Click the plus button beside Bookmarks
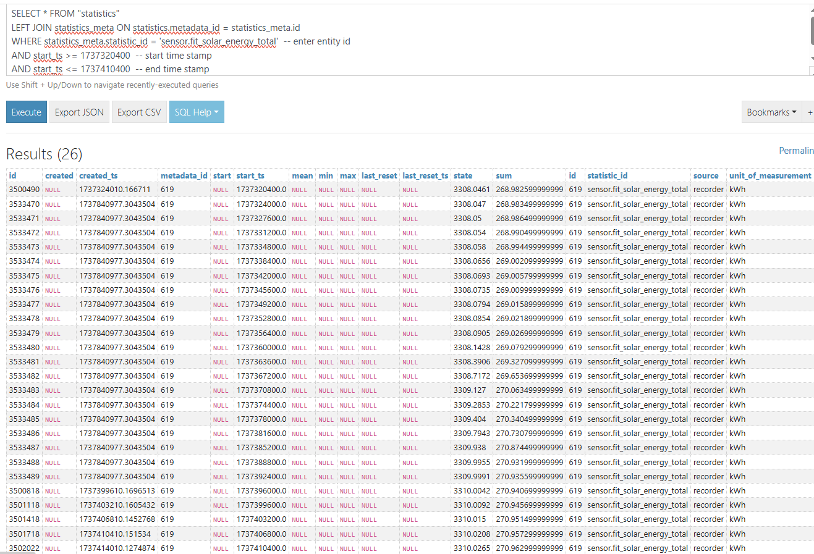Screen dimensions: 814x554 pyautogui.click(x=810, y=112)
